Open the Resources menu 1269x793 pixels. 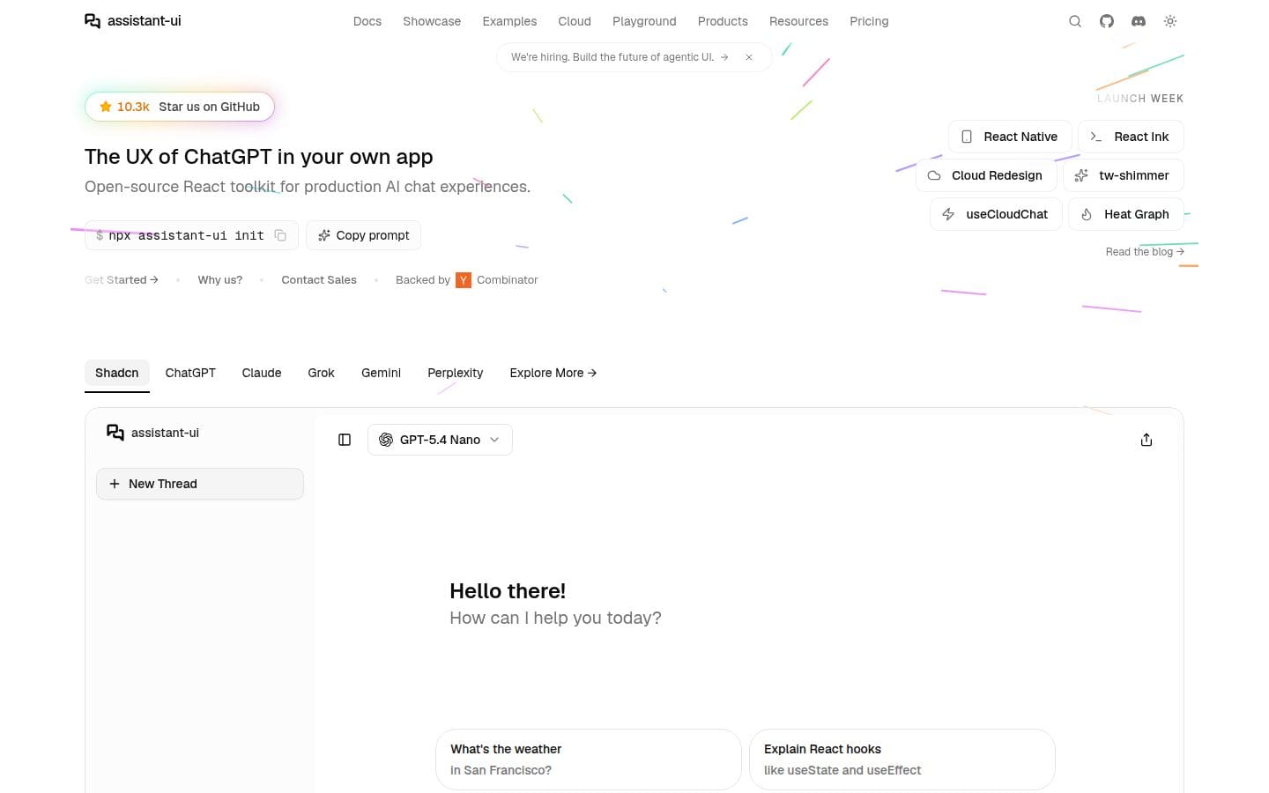click(x=798, y=21)
